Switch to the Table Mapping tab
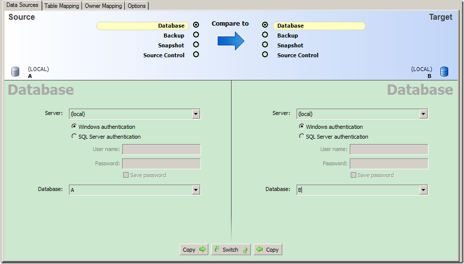The image size is (464, 264). 62,5
